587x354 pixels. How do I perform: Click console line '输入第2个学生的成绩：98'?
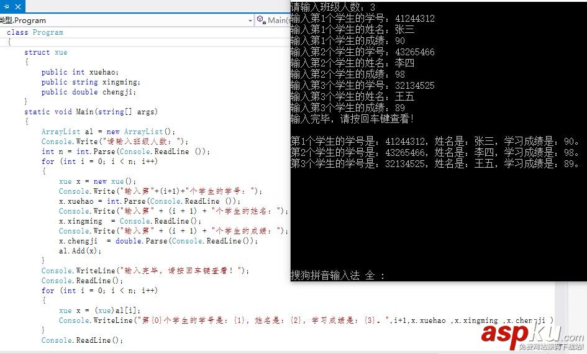pos(348,75)
